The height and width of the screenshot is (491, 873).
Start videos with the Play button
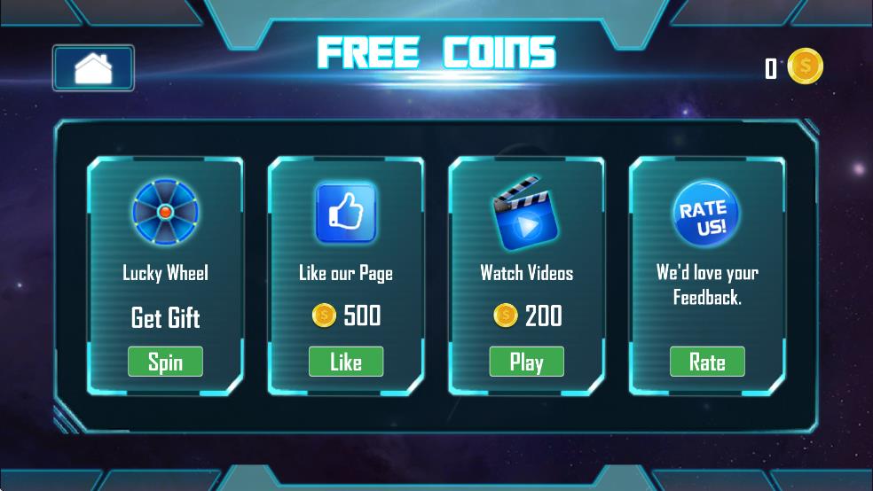coord(527,362)
